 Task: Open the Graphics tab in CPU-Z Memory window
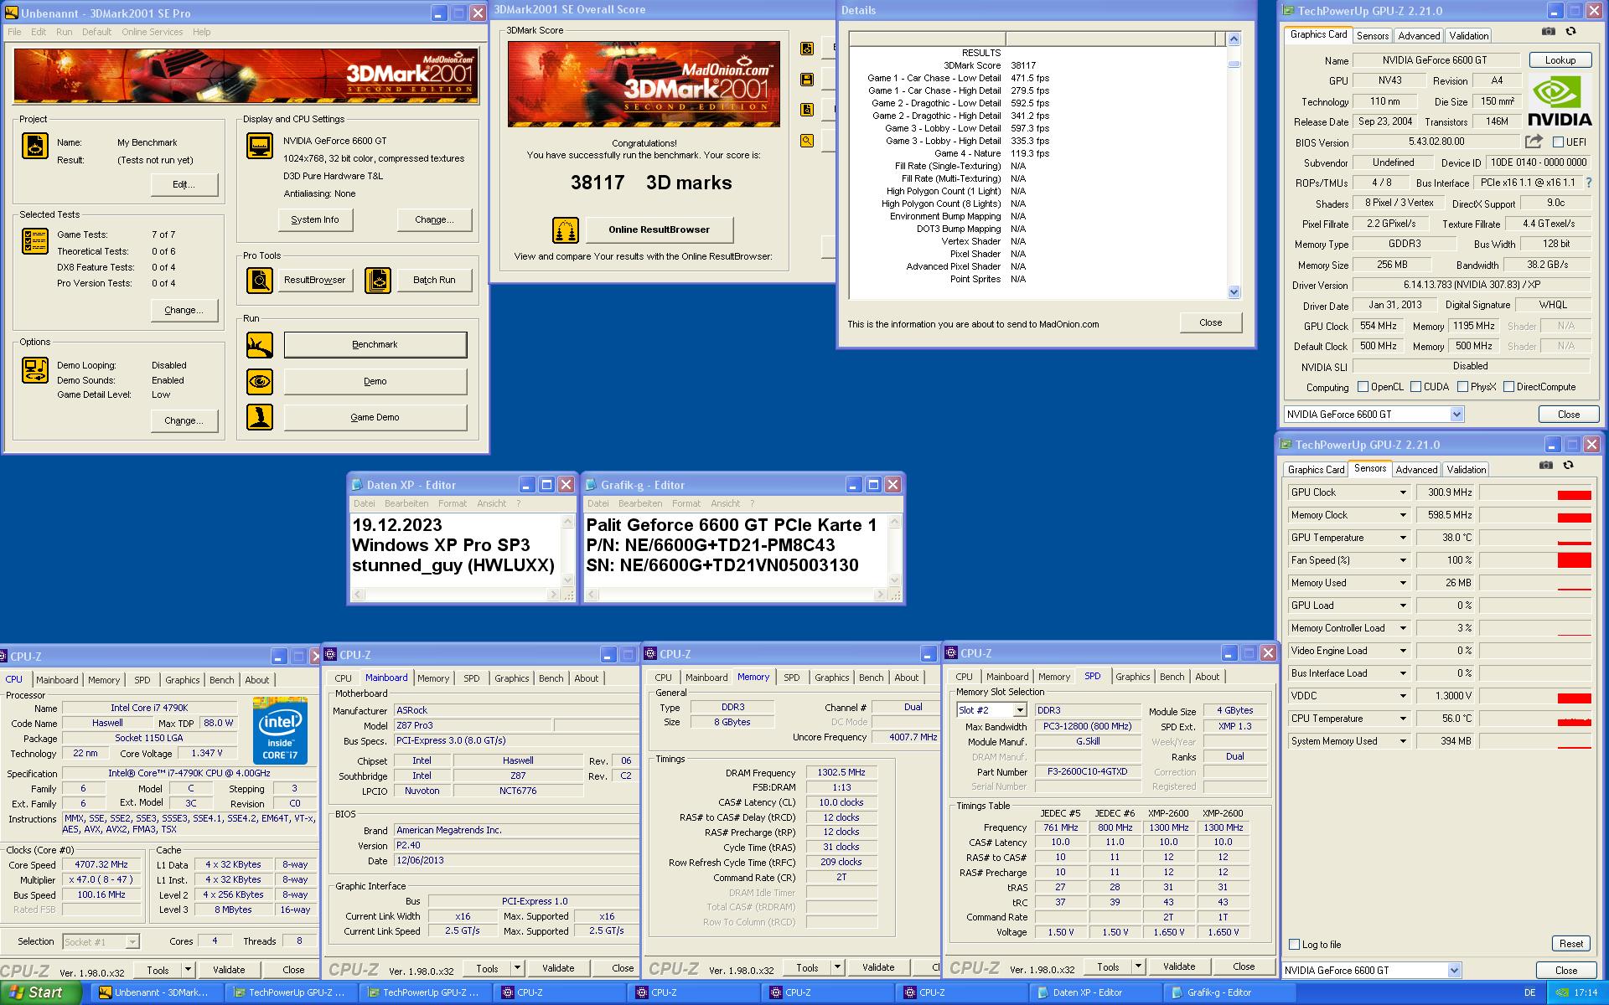pos(832,678)
